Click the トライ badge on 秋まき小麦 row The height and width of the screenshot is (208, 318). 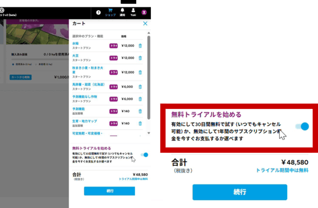[x=113, y=73]
